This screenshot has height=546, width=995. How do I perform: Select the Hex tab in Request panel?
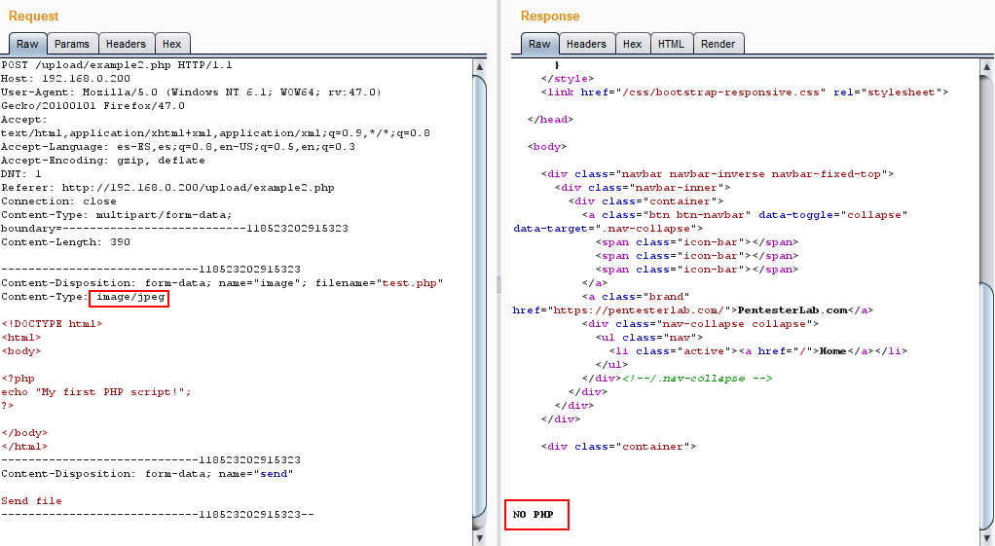(171, 44)
